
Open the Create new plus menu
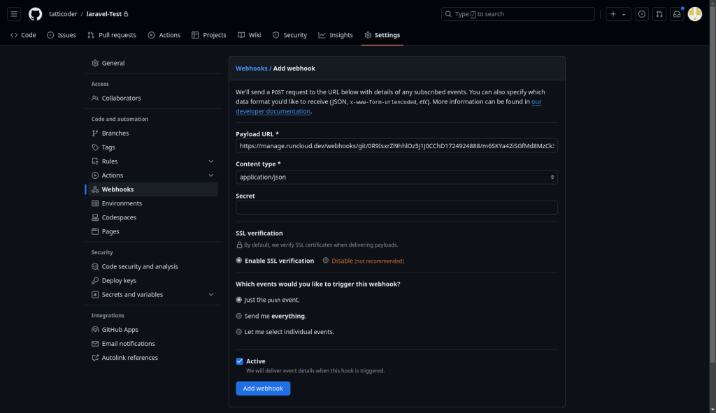(617, 14)
